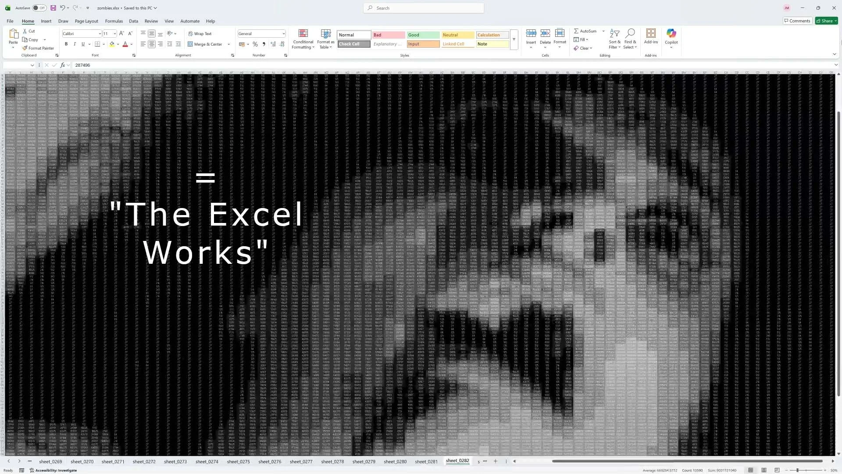Click the Find & Select magnifier

630,33
